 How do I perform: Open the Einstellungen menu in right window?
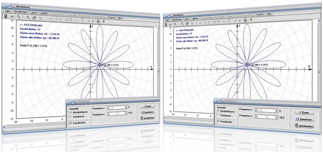tap(177, 20)
